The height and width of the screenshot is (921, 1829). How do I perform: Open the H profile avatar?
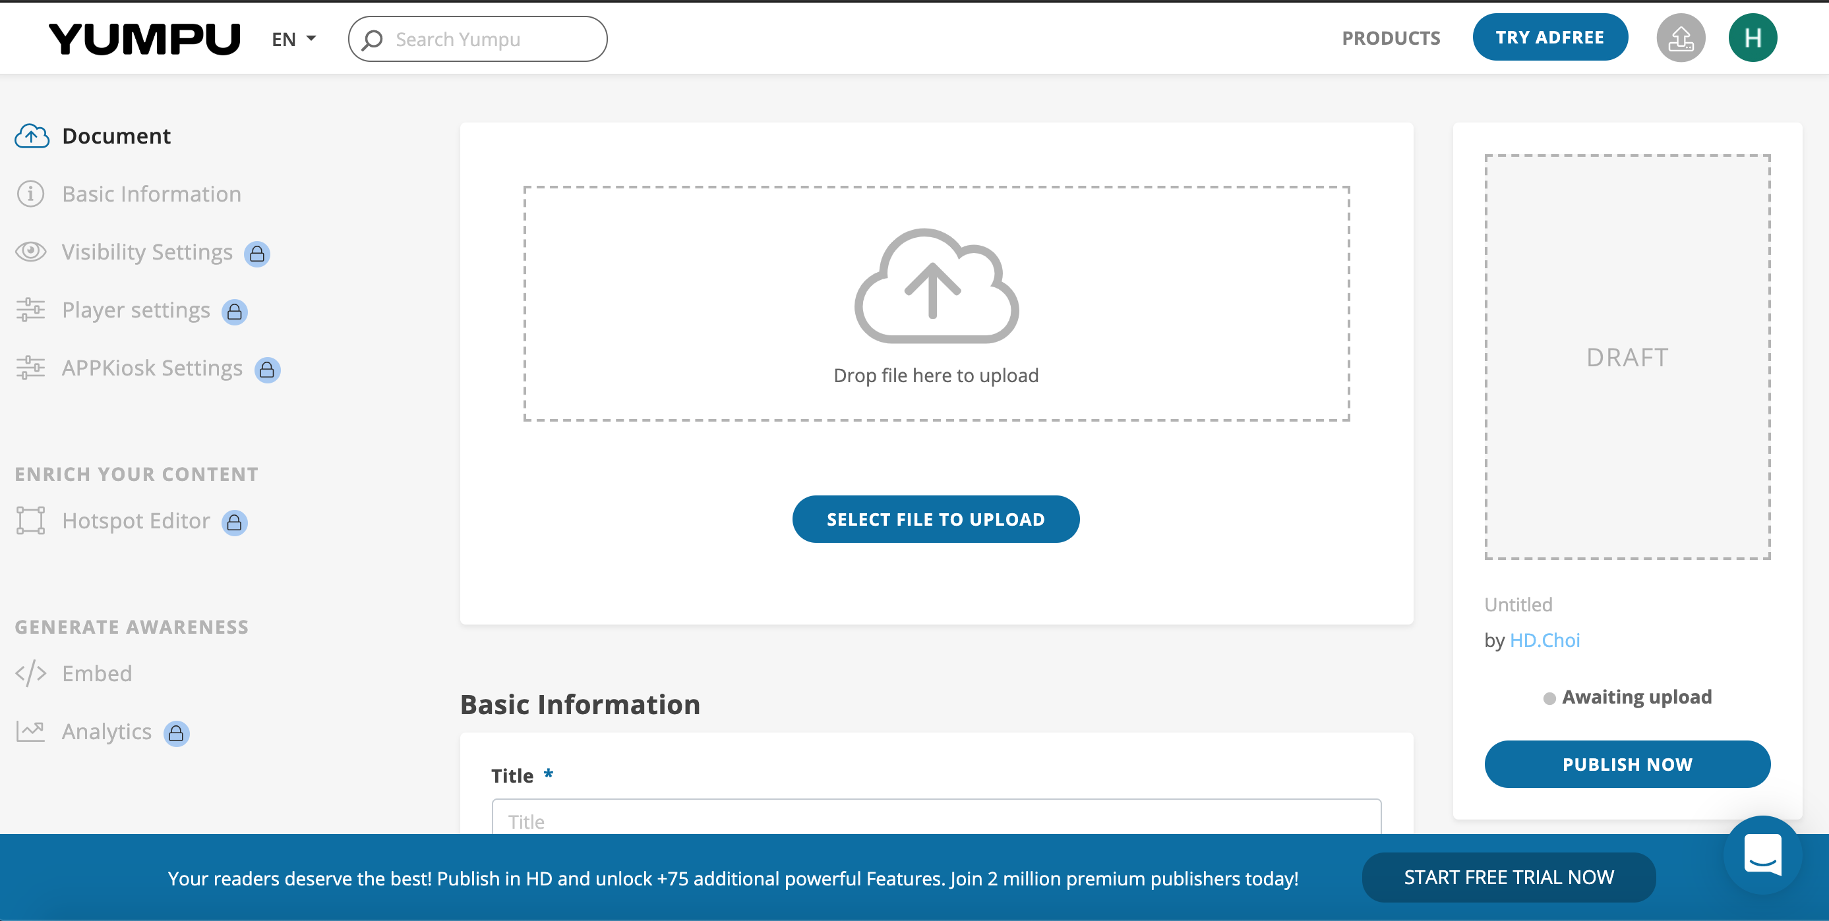pos(1752,38)
